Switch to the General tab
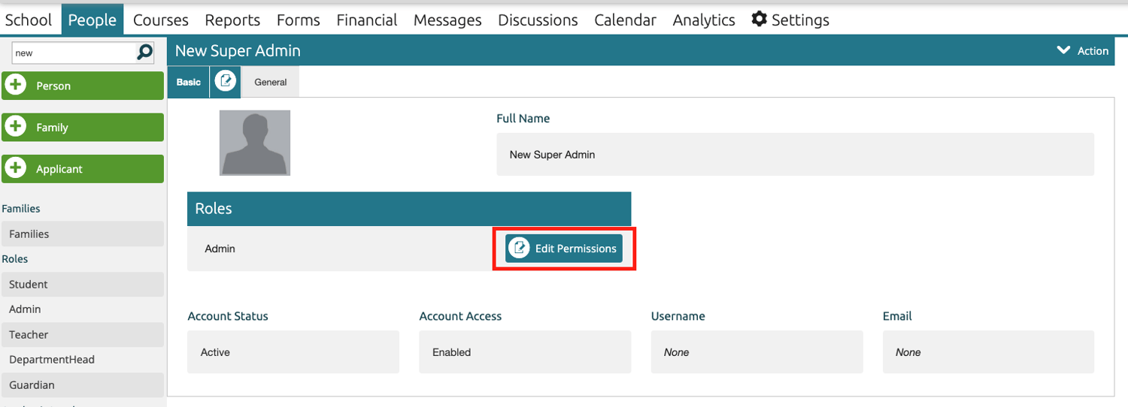This screenshot has height=407, width=1128. click(271, 82)
